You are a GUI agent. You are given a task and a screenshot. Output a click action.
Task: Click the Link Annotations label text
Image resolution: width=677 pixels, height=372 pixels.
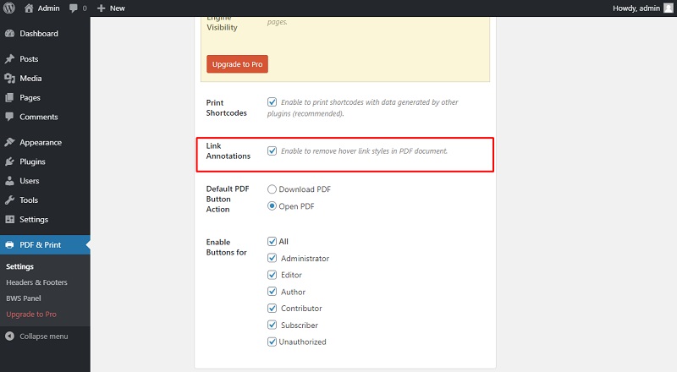(228, 150)
